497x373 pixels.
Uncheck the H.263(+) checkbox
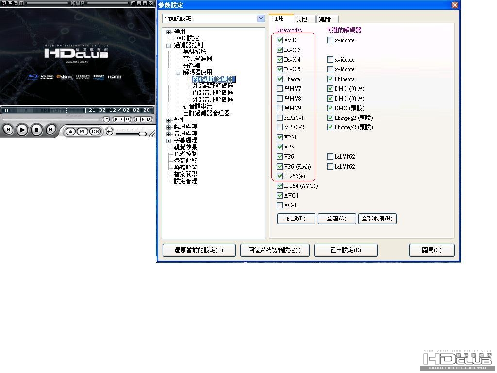pyautogui.click(x=280, y=176)
